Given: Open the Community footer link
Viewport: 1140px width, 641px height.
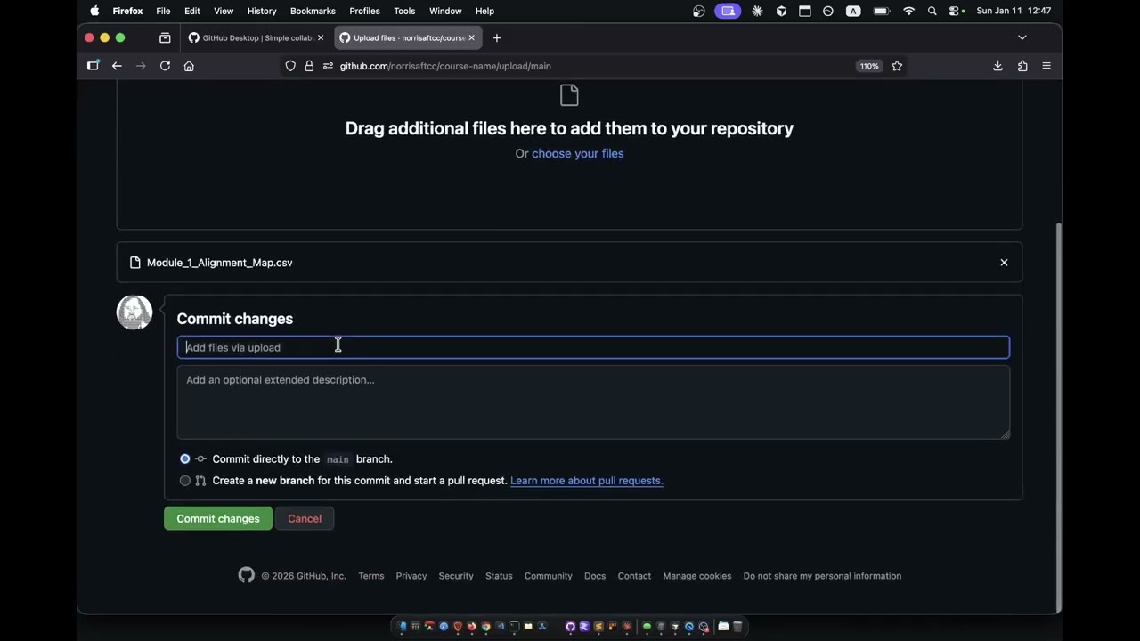Looking at the screenshot, I should 549,576.
